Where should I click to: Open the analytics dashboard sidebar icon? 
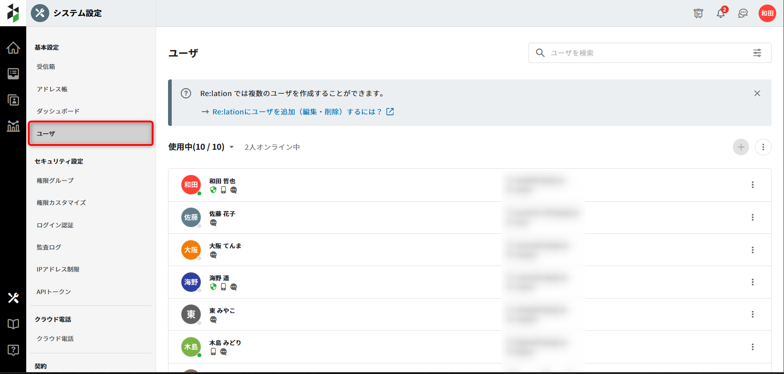13,126
